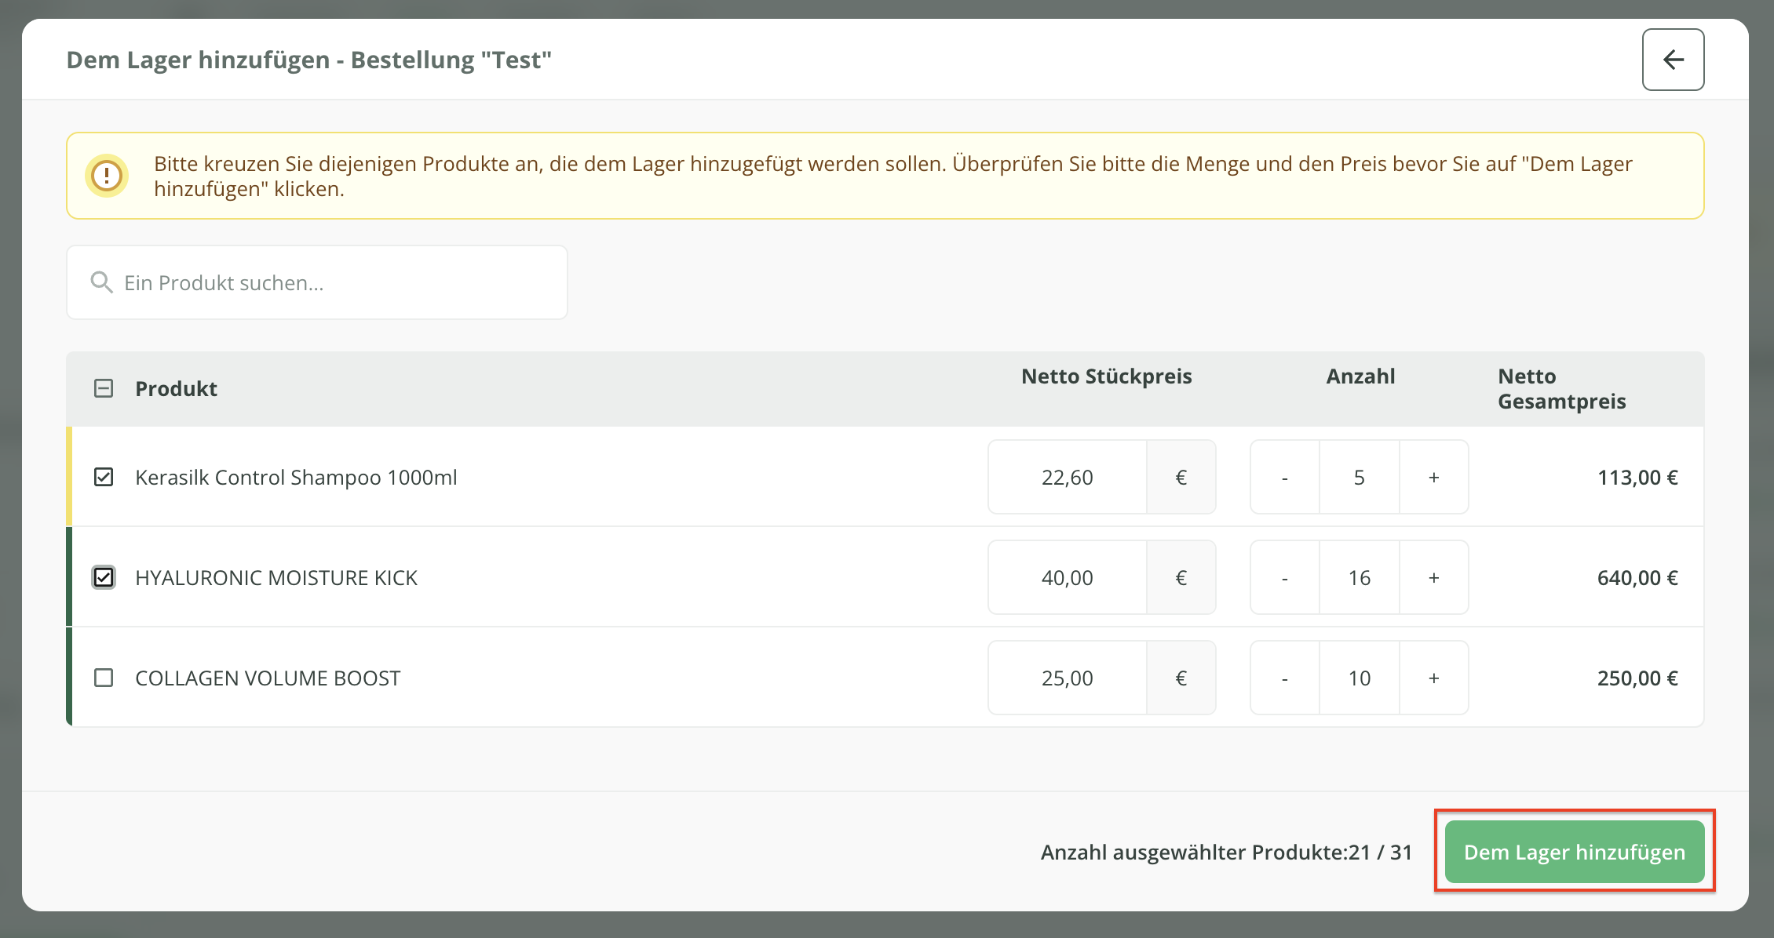Click the yellow warning exclamation icon
Viewport: 1774px width, 938px height.
[x=107, y=176]
